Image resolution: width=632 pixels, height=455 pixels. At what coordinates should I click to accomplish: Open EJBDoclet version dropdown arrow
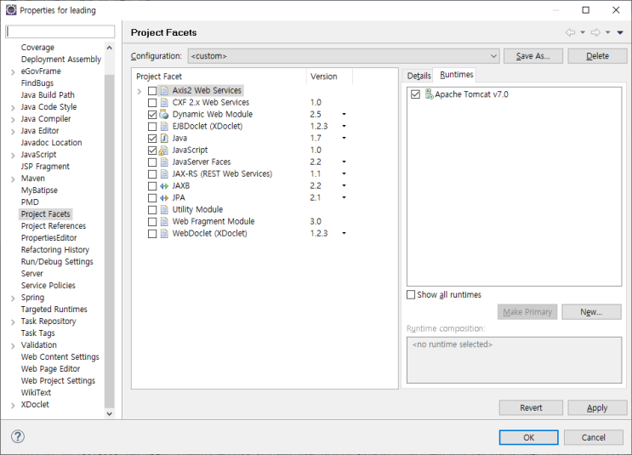[344, 126]
